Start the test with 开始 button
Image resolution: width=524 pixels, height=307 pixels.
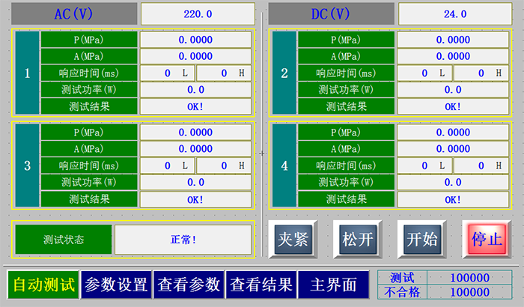coord(421,239)
